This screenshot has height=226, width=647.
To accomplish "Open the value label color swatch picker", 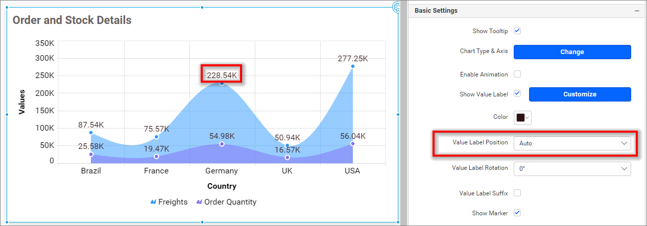I will pos(522,117).
